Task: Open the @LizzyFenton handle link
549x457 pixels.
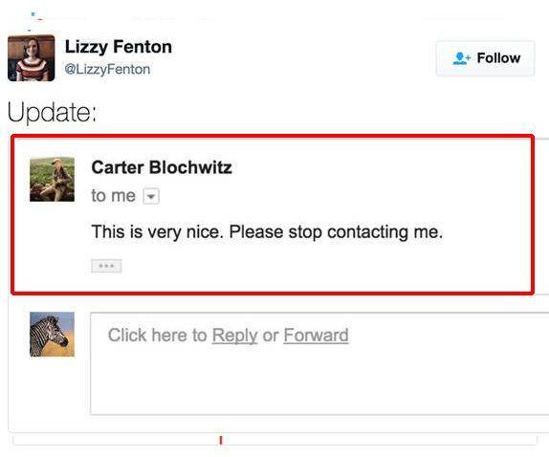Action: click(107, 69)
